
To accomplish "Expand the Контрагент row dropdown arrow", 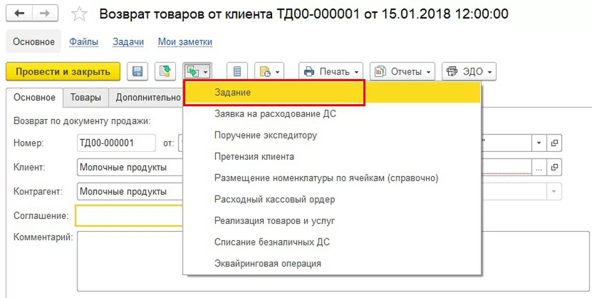I will [554, 191].
